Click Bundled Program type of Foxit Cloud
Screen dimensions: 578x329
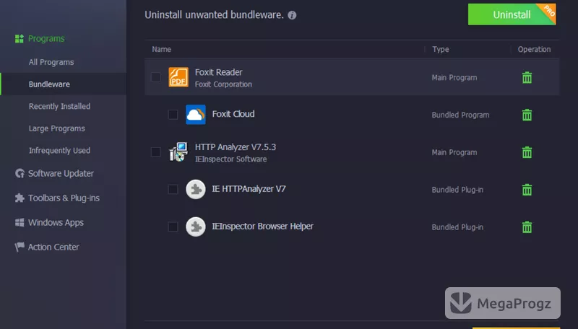pos(460,115)
